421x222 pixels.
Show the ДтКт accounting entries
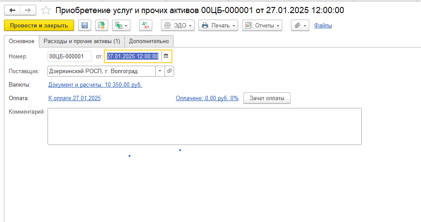coord(145,26)
